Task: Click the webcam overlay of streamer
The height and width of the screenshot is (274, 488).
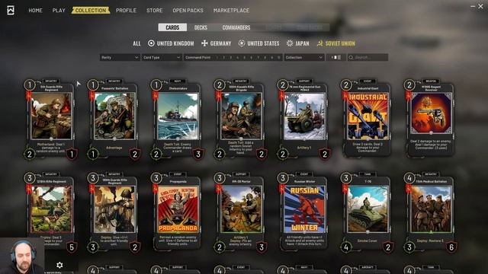Action: (x=22, y=256)
